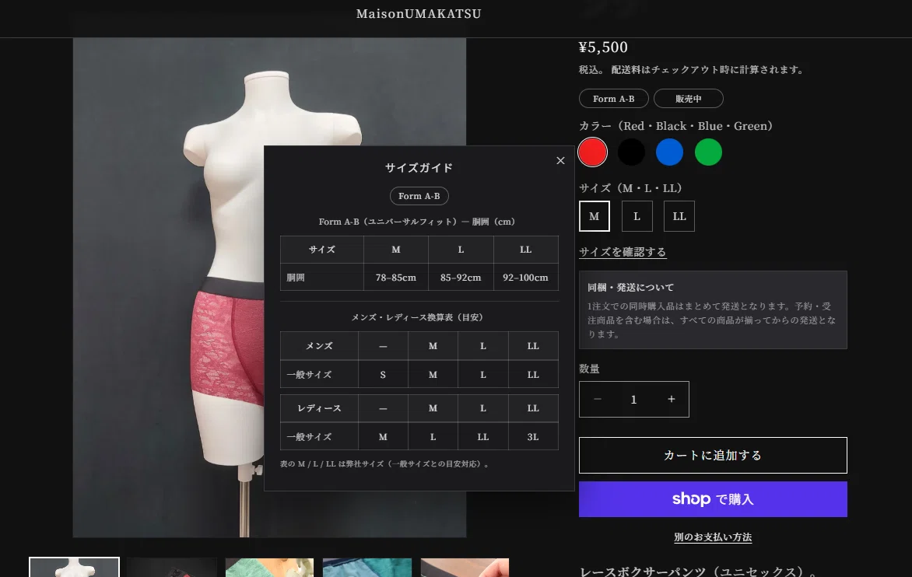Click the 78–85cm waist cell
Viewport: 912px width, 577px height.
[396, 277]
